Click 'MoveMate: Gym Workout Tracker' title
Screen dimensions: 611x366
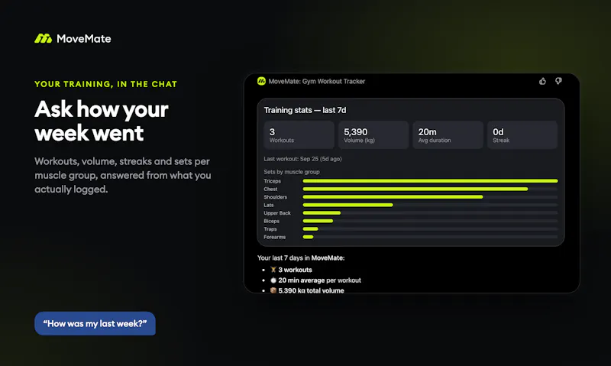pyautogui.click(x=317, y=82)
